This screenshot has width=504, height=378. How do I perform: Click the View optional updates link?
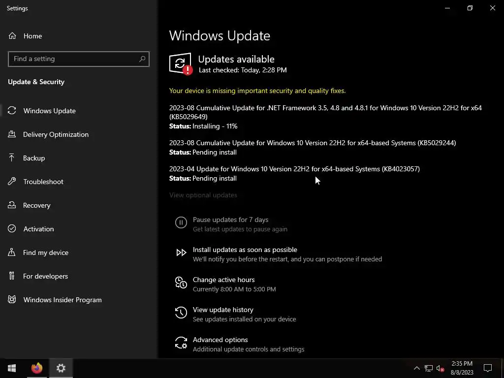point(203,195)
